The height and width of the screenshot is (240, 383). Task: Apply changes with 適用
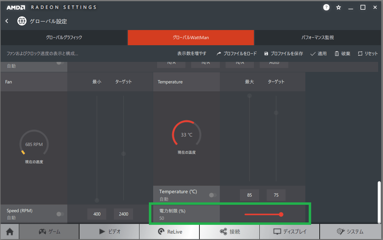(318, 53)
